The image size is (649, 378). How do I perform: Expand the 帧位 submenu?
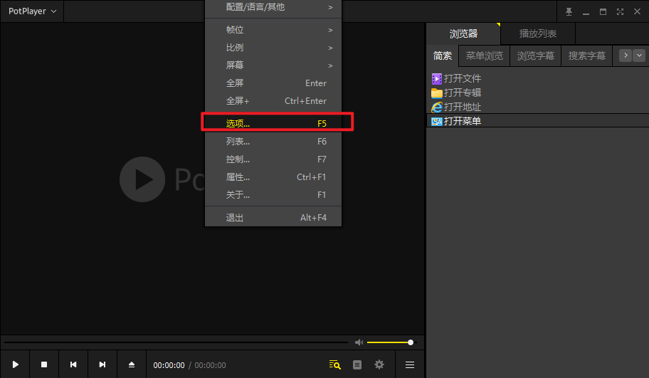[273, 30]
